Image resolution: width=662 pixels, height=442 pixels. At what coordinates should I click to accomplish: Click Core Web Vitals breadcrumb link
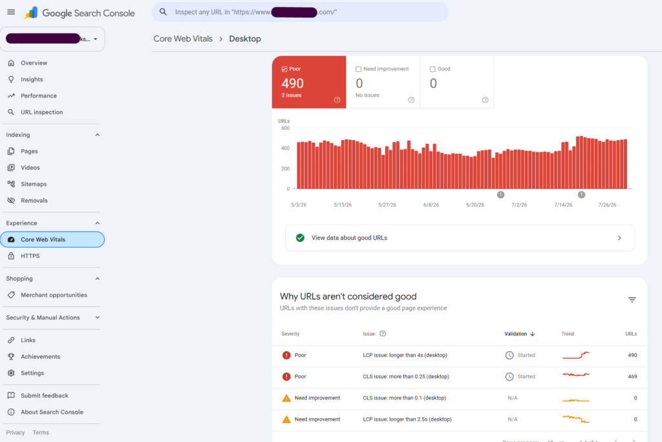[183, 39]
